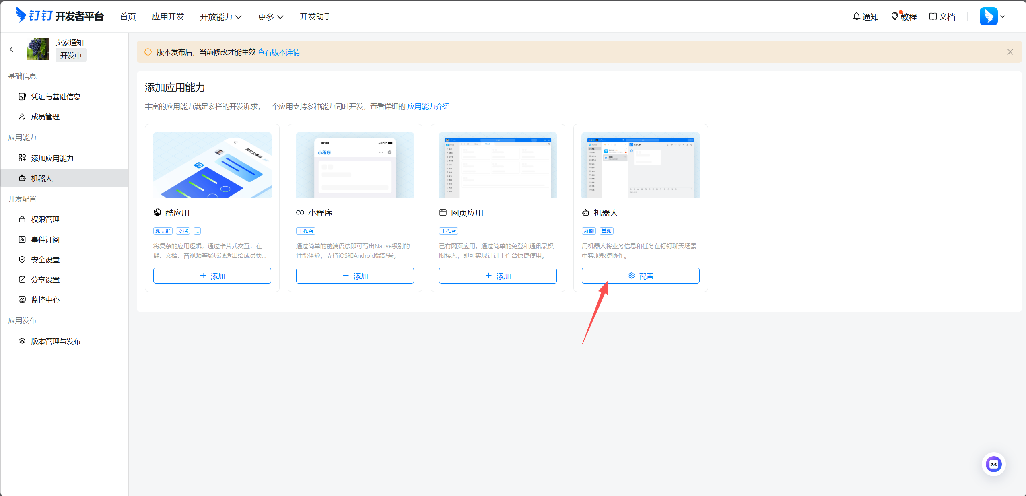1026x496 pixels.
Task: Click the user avatar in top right
Action: pos(988,16)
